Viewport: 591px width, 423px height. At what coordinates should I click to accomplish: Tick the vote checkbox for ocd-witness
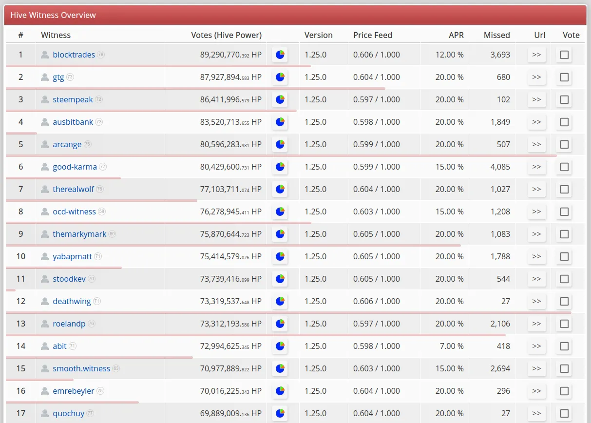(564, 212)
